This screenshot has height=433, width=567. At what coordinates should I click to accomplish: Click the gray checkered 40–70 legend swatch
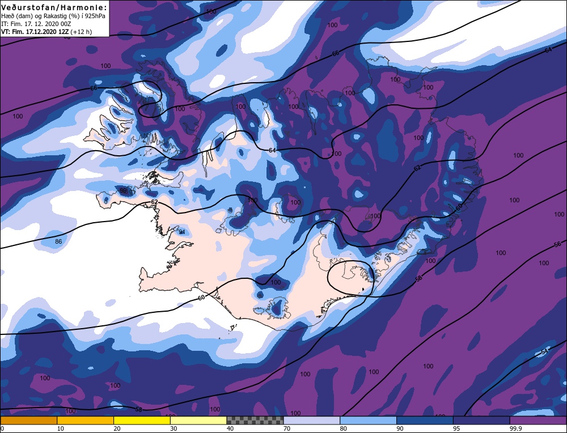tap(255, 421)
